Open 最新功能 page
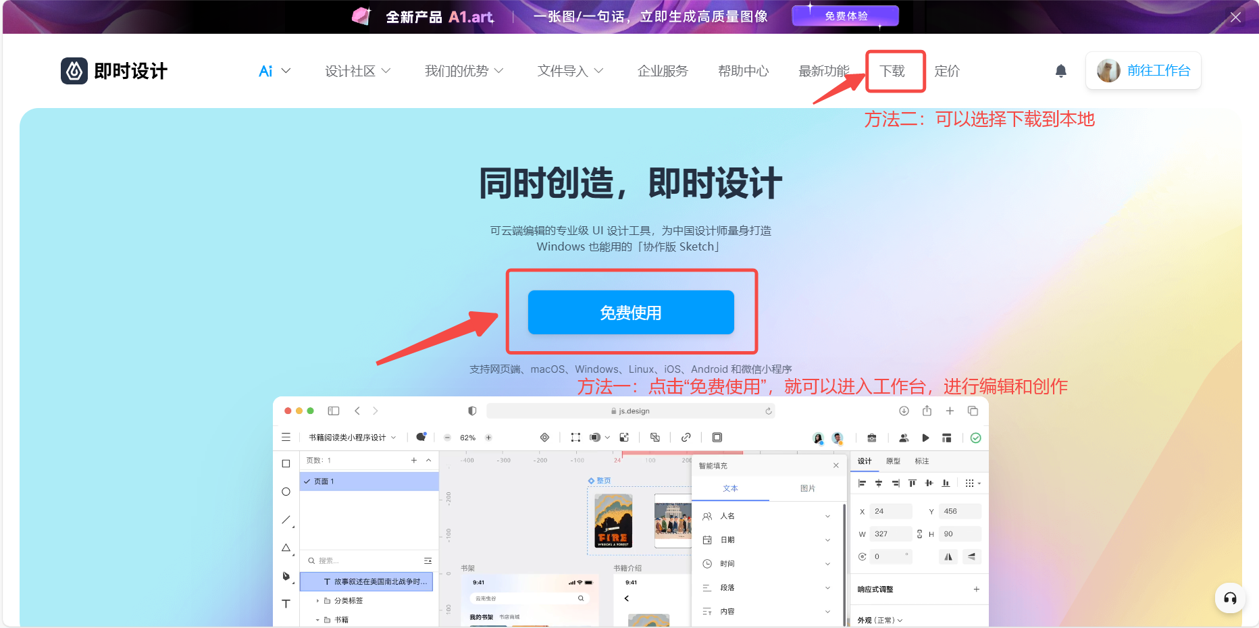The height and width of the screenshot is (628, 1259). pyautogui.click(x=823, y=71)
